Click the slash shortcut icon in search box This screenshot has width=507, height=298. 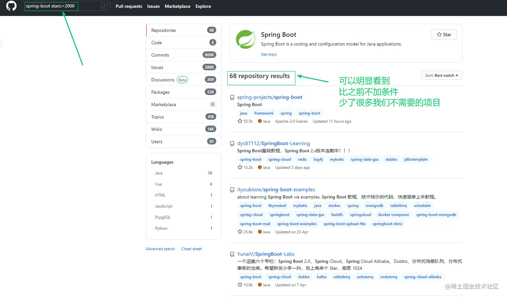pyautogui.click(x=104, y=6)
